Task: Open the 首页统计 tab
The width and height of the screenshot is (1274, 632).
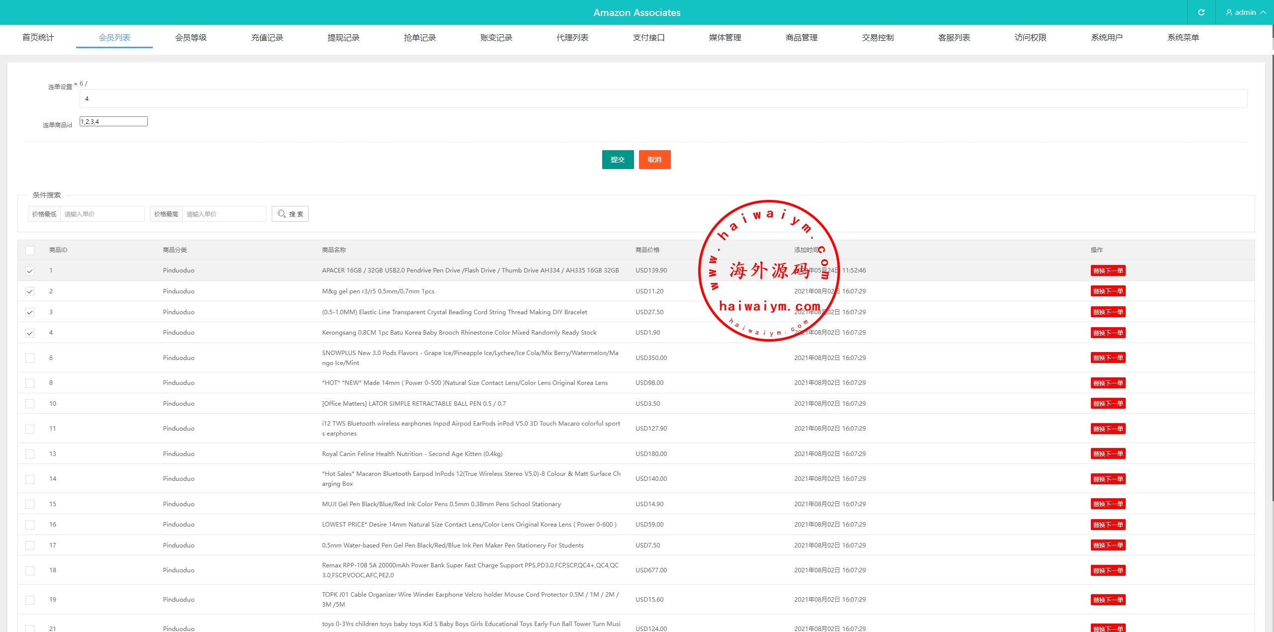Action: [38, 38]
